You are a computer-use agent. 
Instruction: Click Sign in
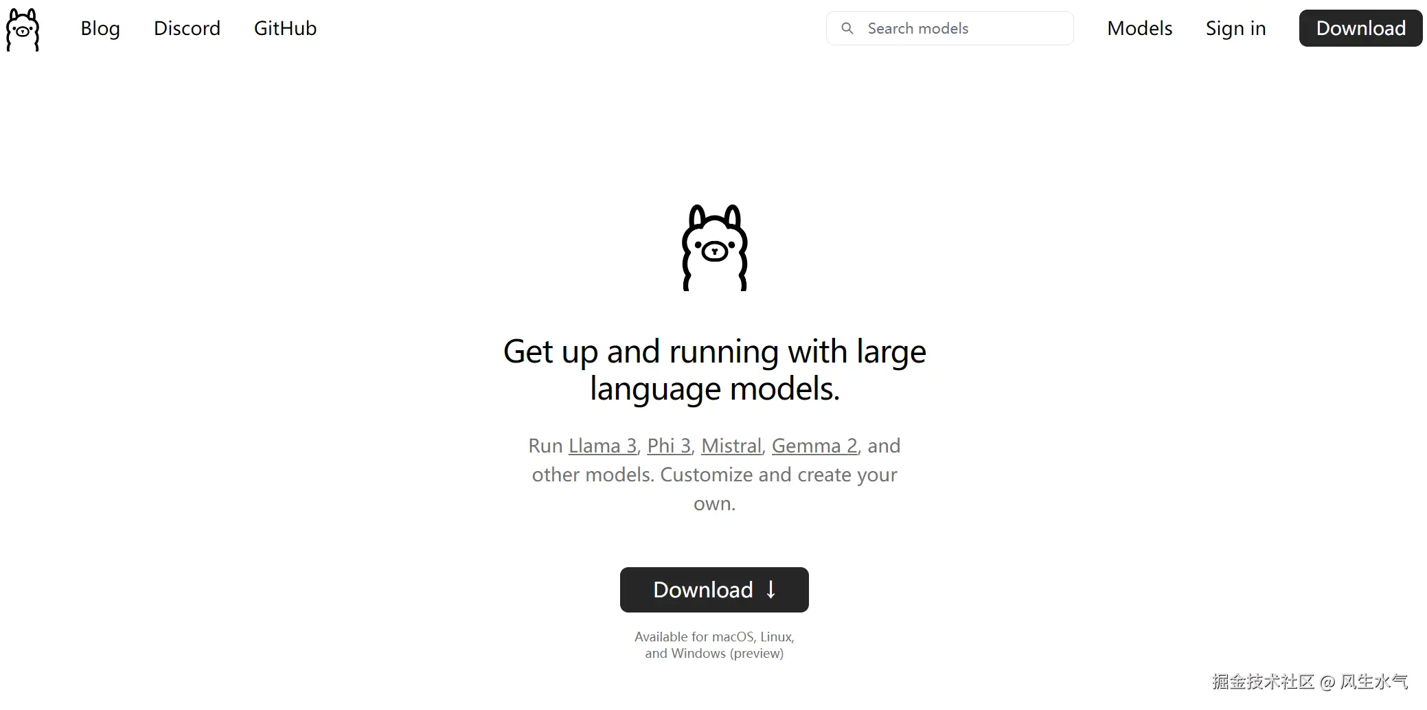tap(1235, 28)
